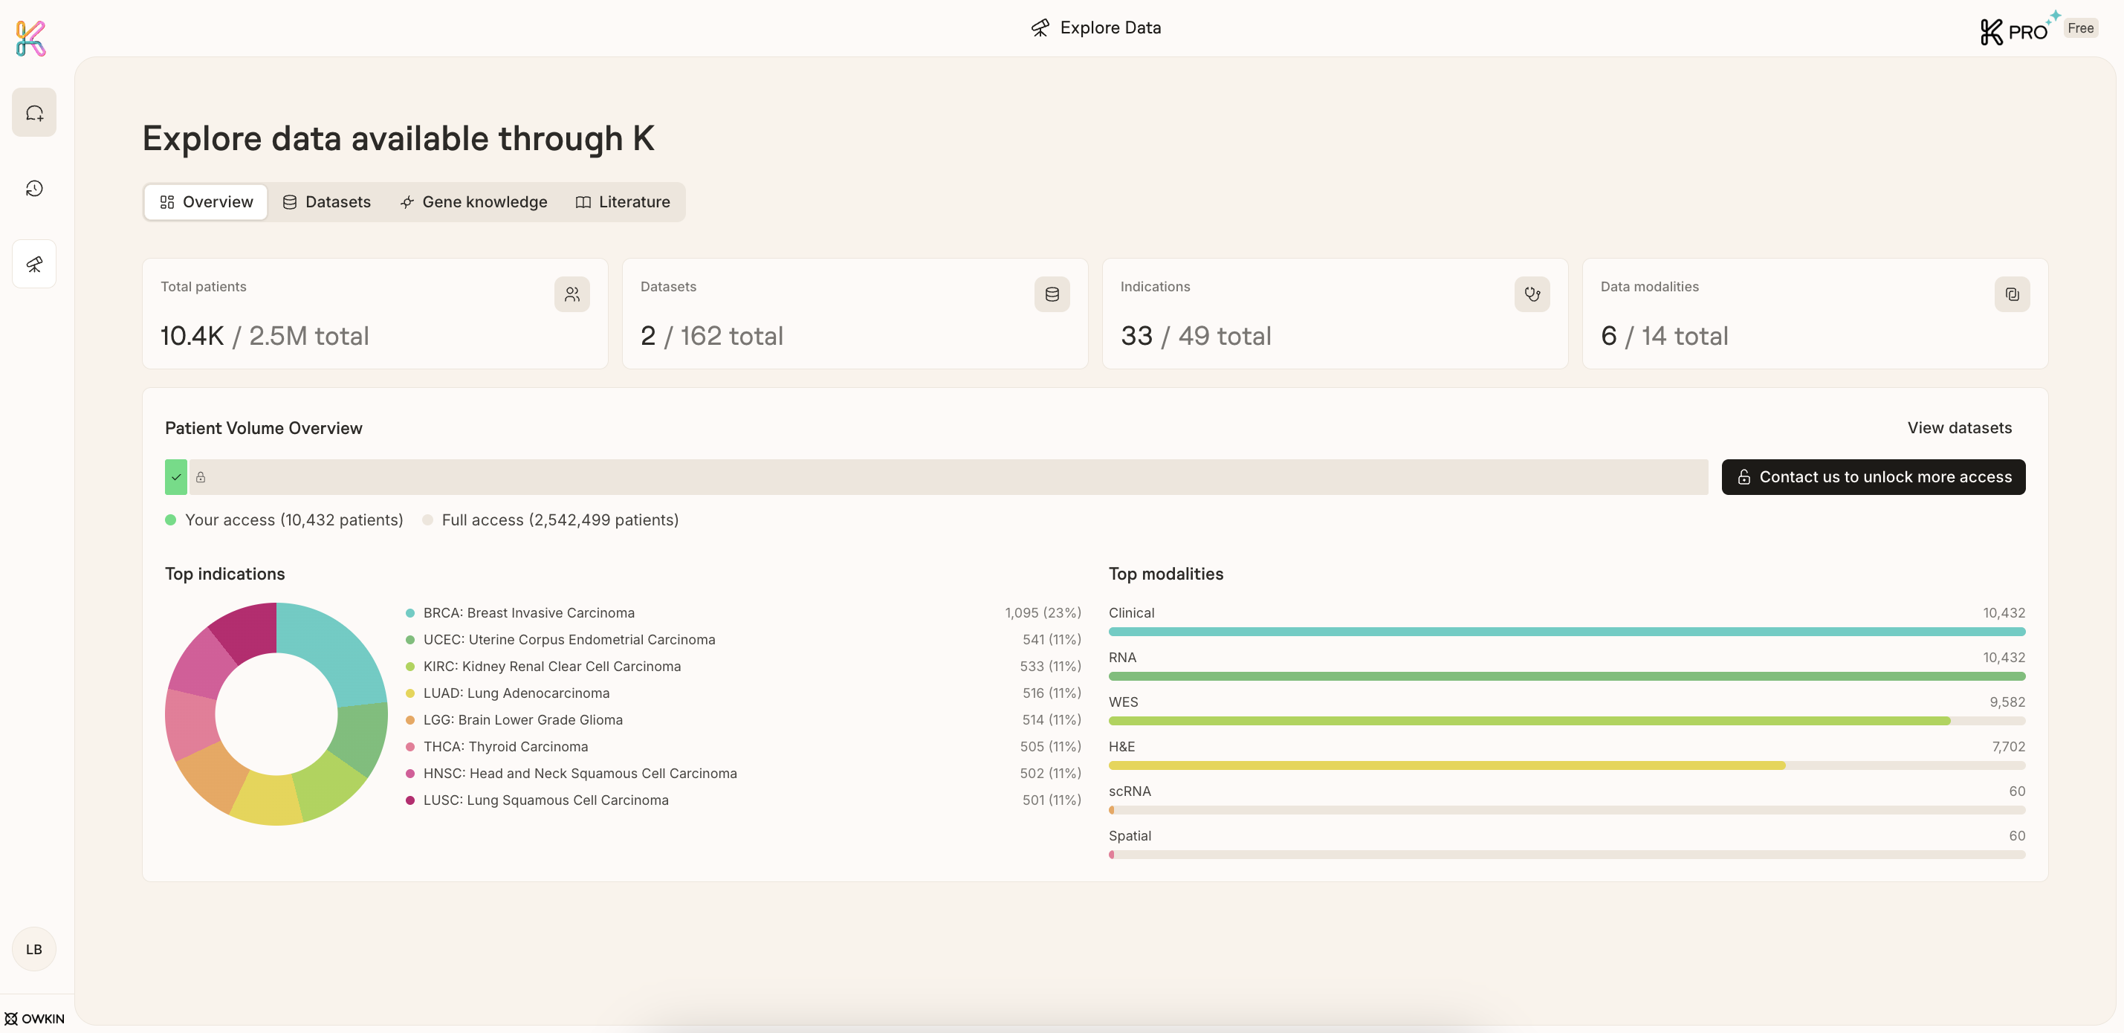Click the K logo in sidebar

30,38
